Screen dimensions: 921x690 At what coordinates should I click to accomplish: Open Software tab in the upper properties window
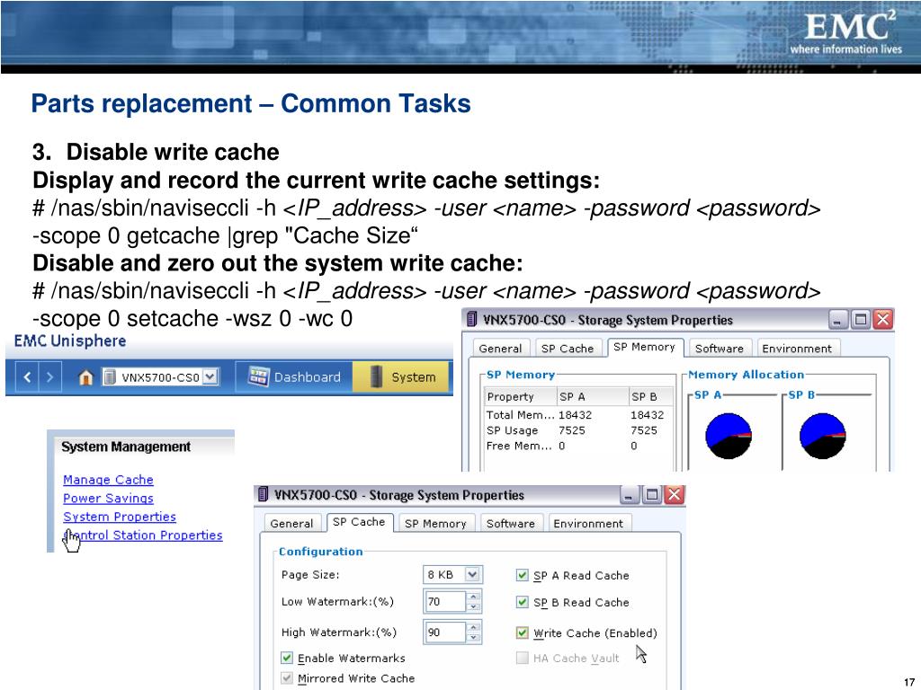tap(719, 349)
